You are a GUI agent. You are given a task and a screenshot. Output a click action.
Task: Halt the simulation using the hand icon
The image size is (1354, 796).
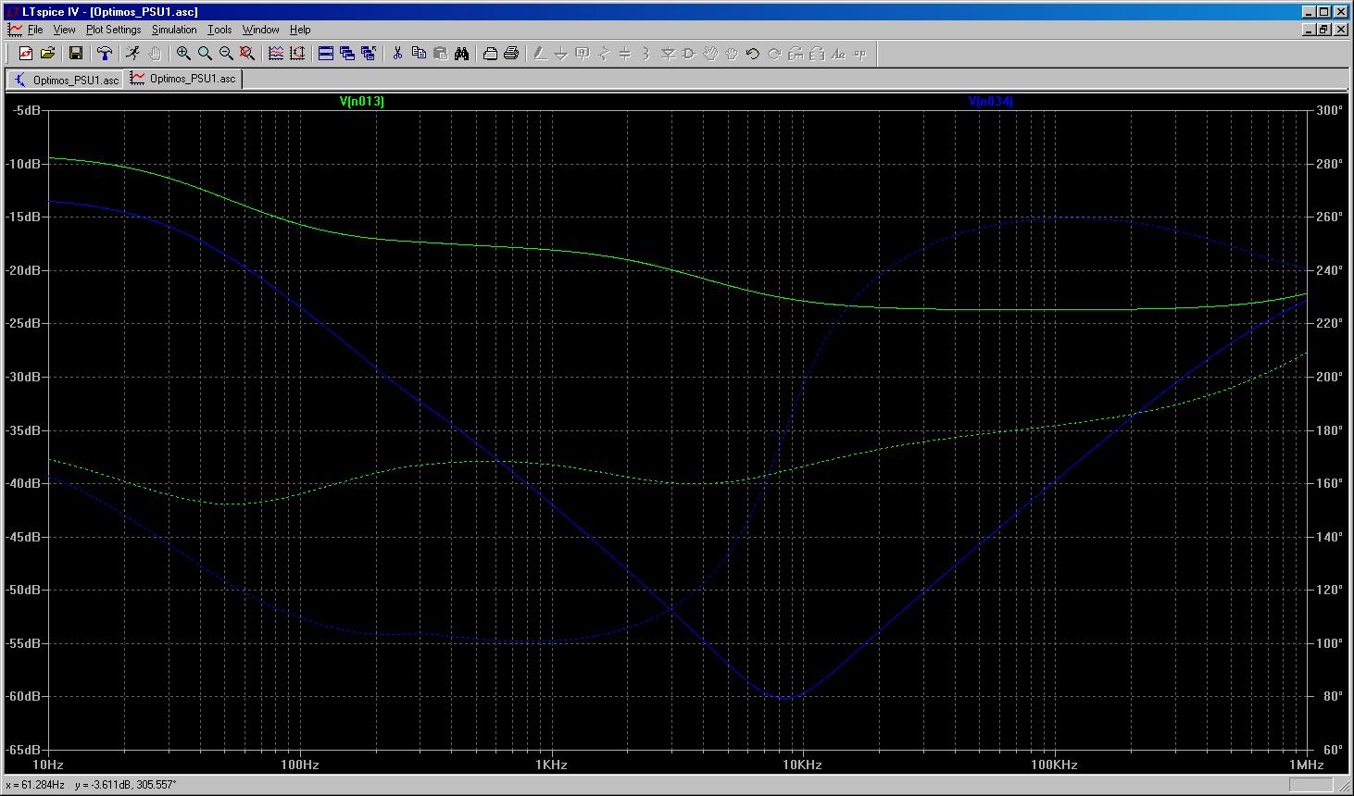pos(155,54)
